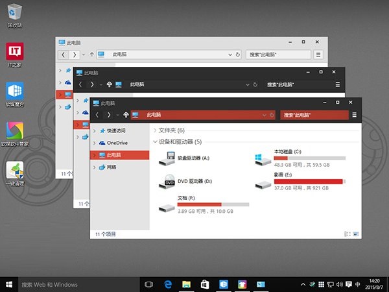Select the DVD drive (D:) icon
Image resolution: width=389 pixels, height=292 pixels.
tap(167, 181)
